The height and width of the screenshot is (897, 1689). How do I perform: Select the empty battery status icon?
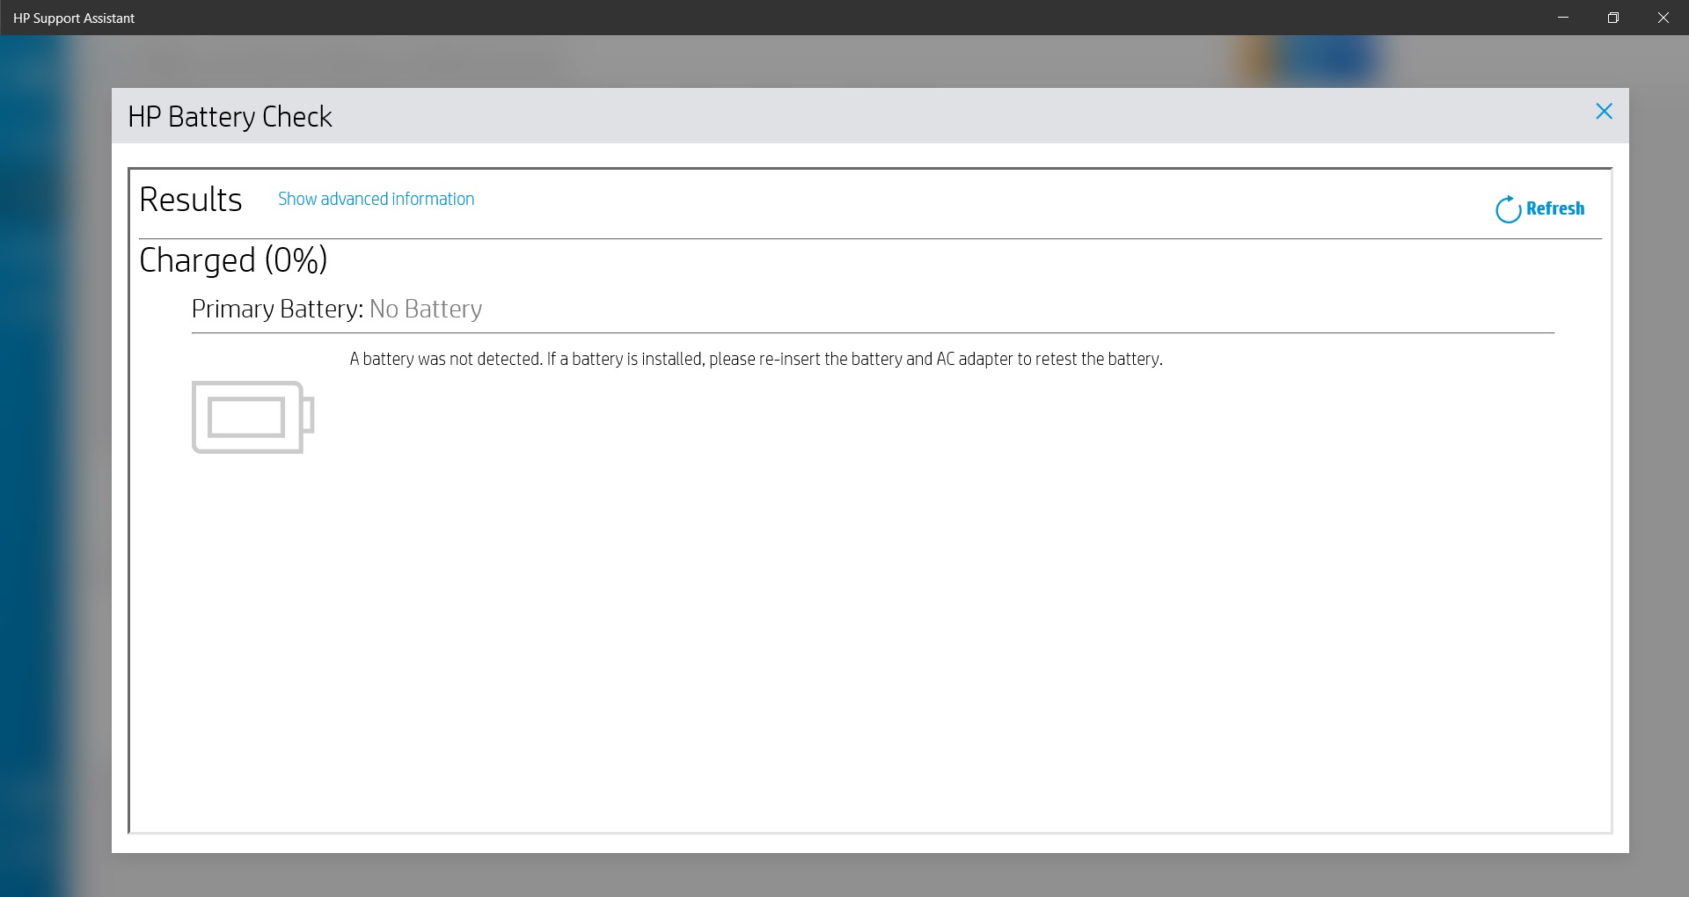(252, 417)
